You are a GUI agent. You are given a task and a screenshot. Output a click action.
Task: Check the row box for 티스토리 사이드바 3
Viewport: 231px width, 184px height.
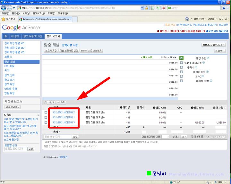coord(46,122)
